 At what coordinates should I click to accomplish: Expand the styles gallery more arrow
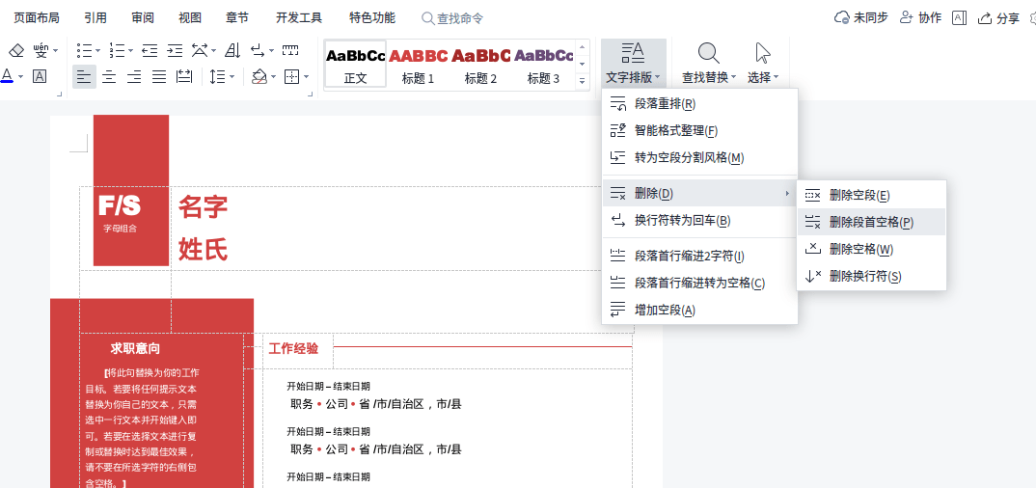point(582,82)
